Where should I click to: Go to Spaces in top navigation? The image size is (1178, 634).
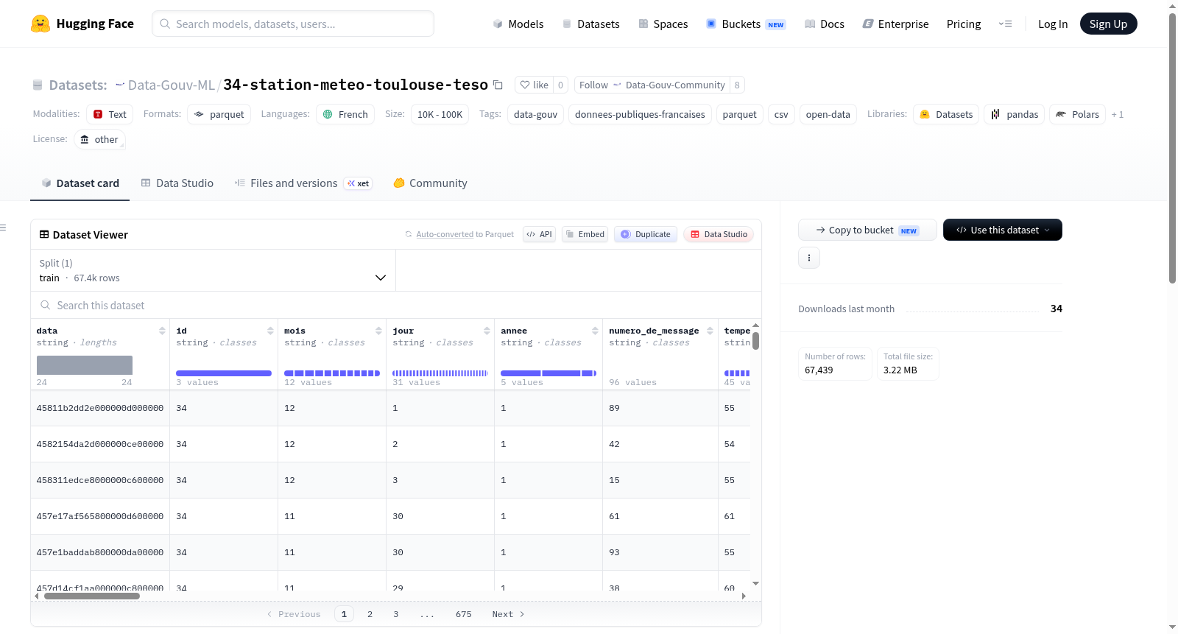663,24
